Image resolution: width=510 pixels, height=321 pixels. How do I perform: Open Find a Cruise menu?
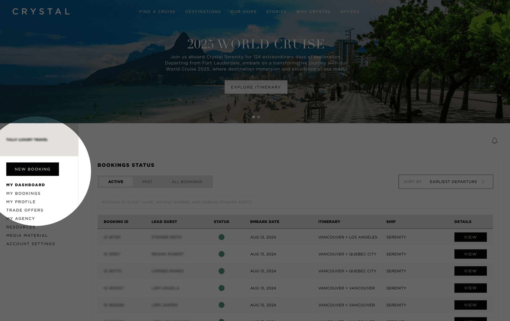[x=157, y=12]
